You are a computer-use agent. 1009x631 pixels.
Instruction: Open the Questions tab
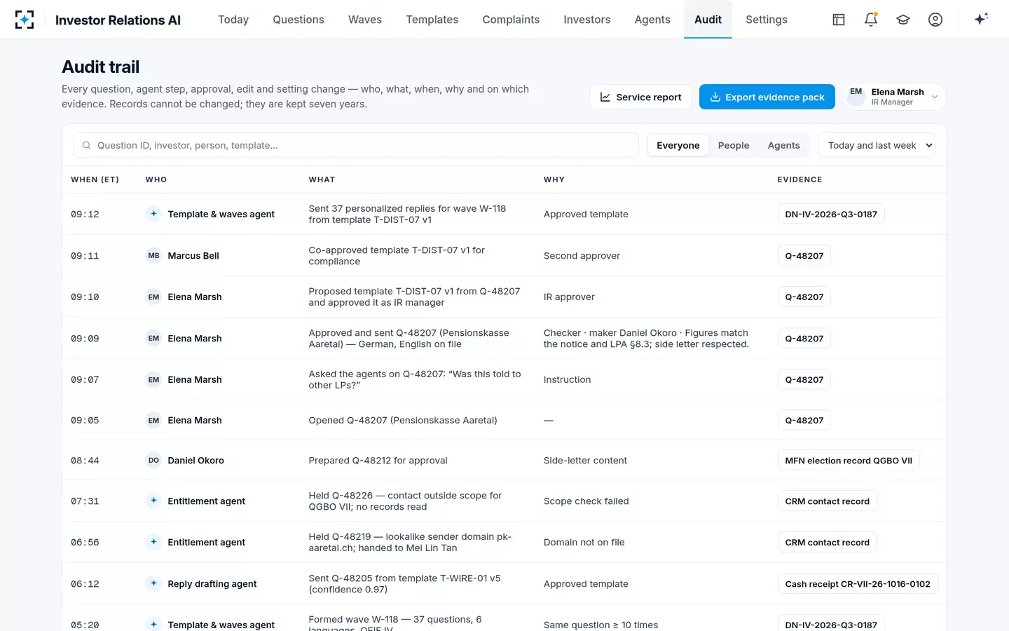point(298,20)
